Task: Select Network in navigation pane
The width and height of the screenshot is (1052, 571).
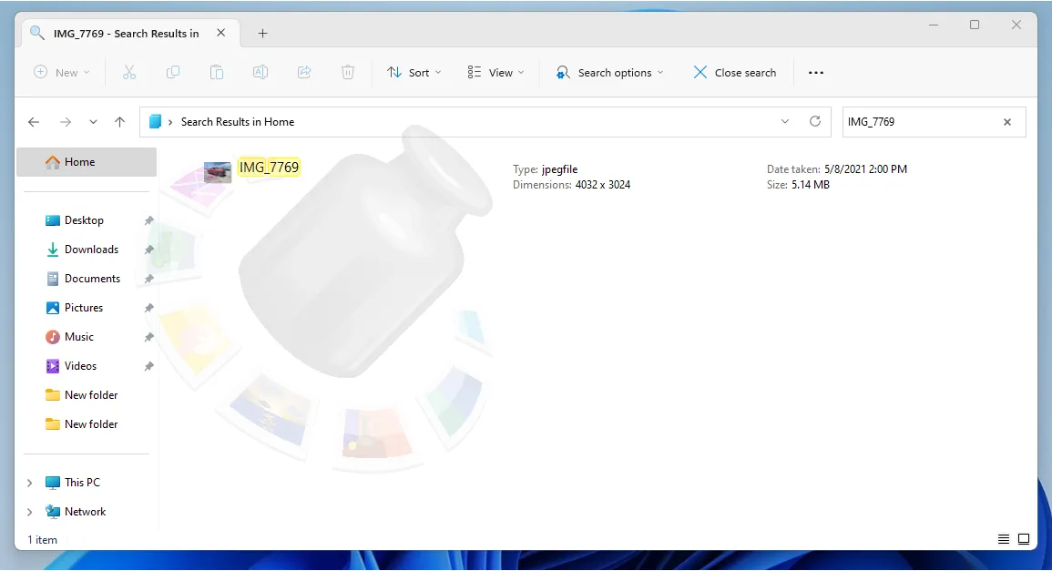Action: tap(86, 511)
